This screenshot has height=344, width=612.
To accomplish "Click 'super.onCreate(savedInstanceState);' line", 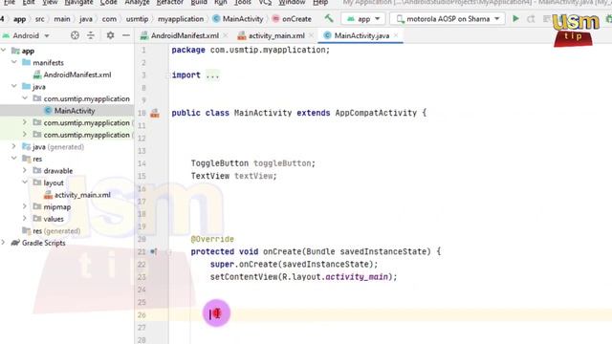I will point(294,265).
